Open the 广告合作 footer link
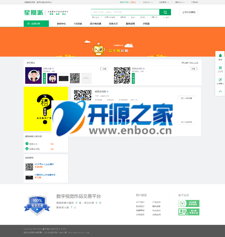This screenshot has height=237, width=225. 156,202
